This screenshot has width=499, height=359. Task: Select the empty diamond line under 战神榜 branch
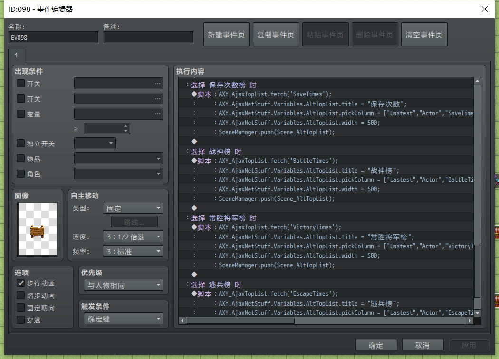click(x=326, y=208)
